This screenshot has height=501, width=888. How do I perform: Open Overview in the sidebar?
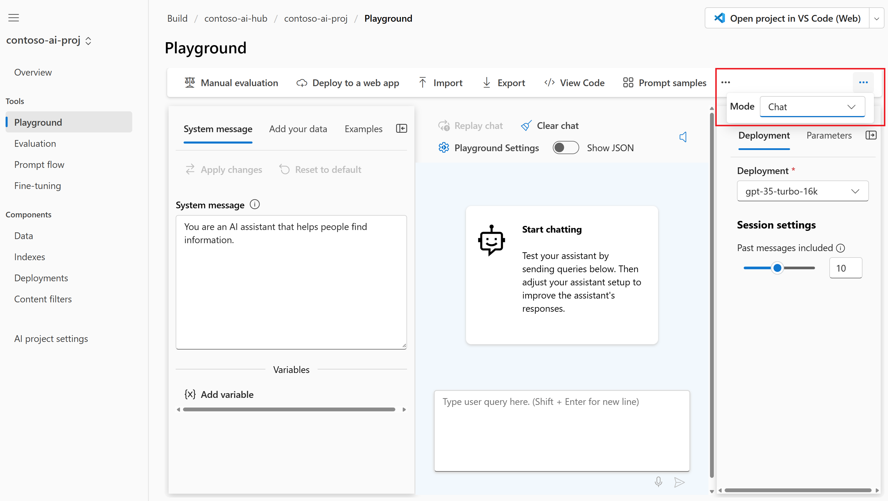click(x=33, y=72)
